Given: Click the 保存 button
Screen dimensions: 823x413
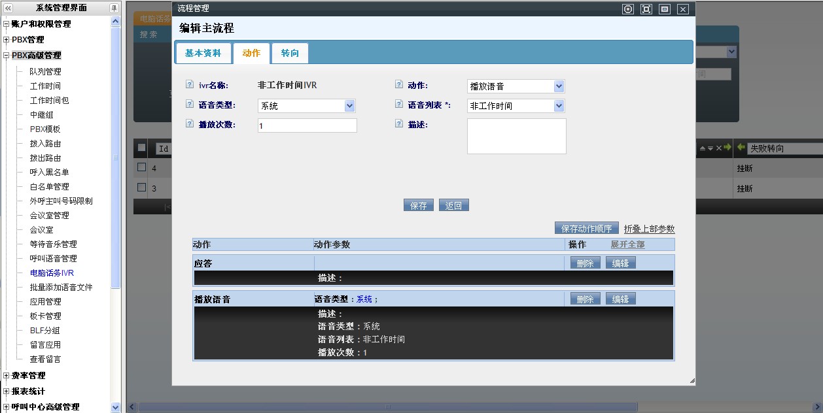Looking at the screenshot, I should (x=419, y=205).
